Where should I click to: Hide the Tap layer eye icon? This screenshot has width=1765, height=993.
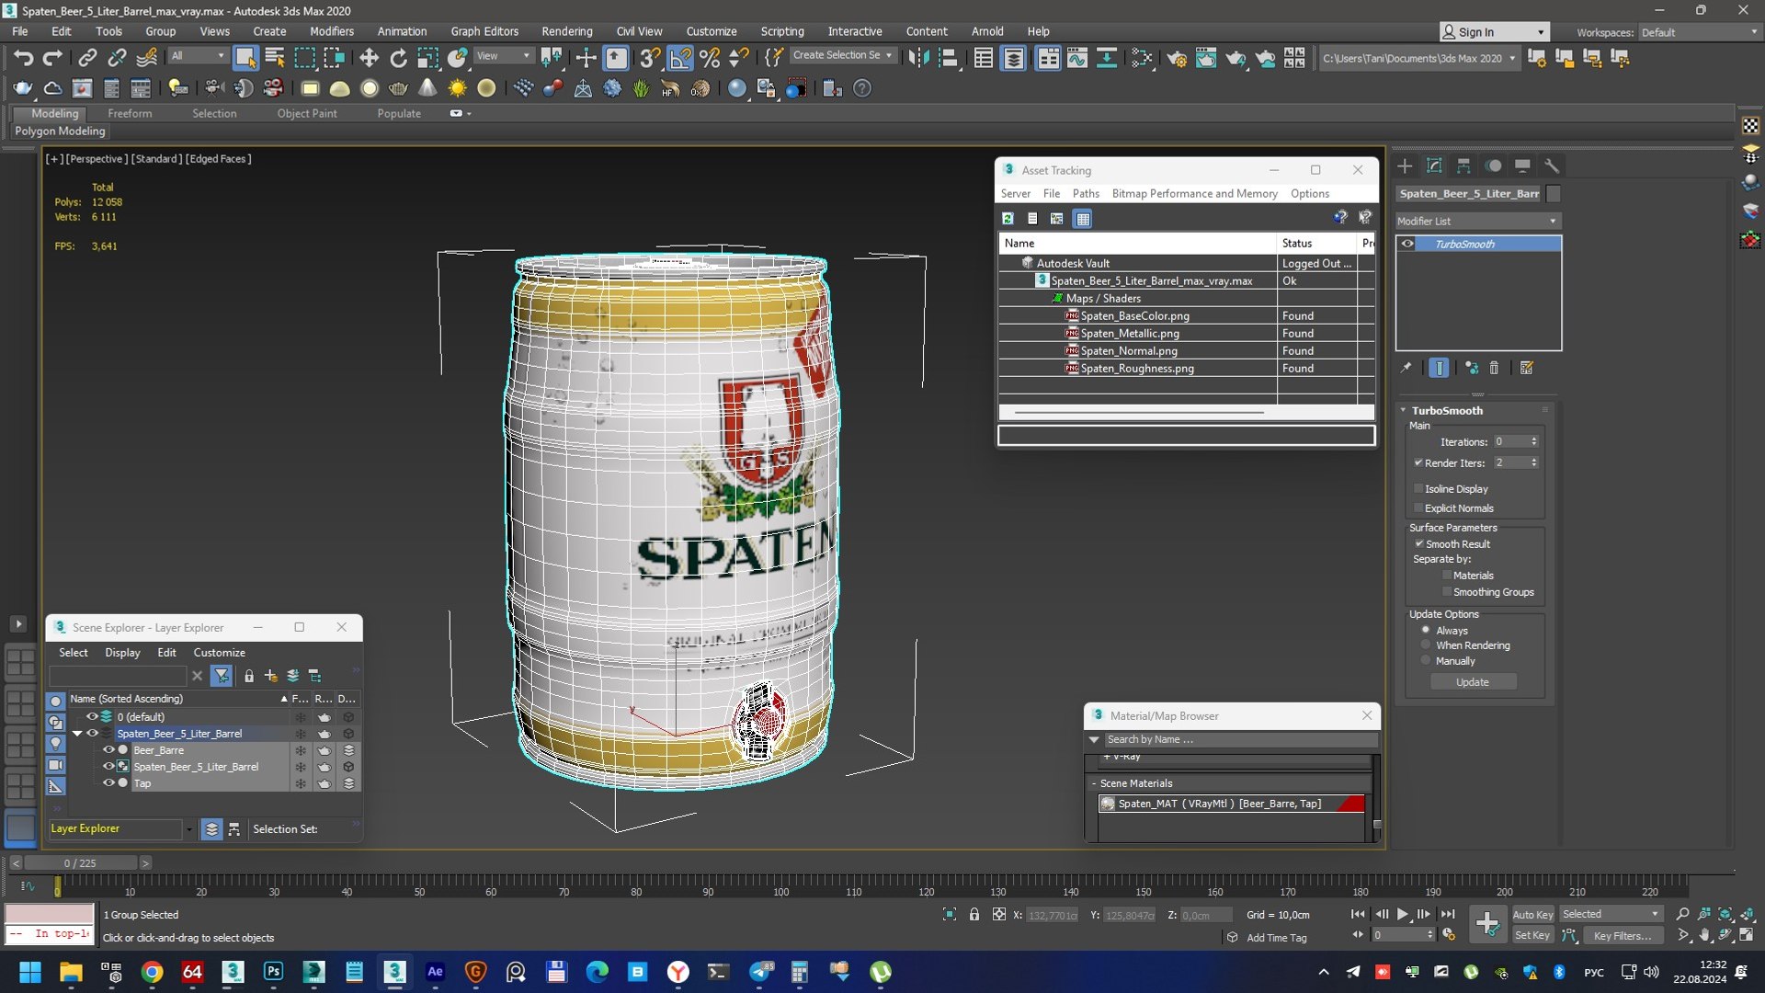click(x=108, y=783)
